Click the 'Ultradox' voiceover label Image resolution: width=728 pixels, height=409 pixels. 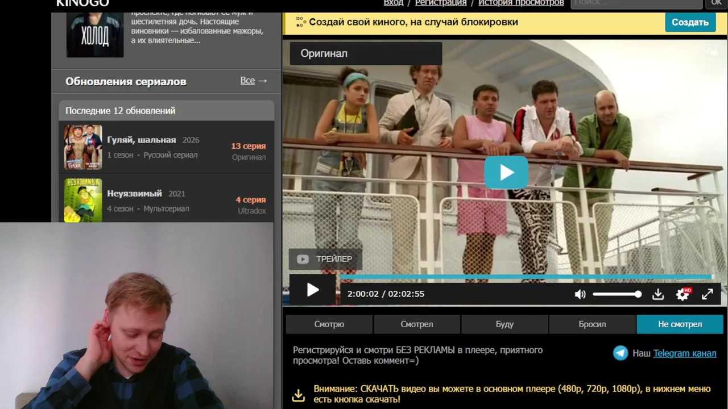252,211
